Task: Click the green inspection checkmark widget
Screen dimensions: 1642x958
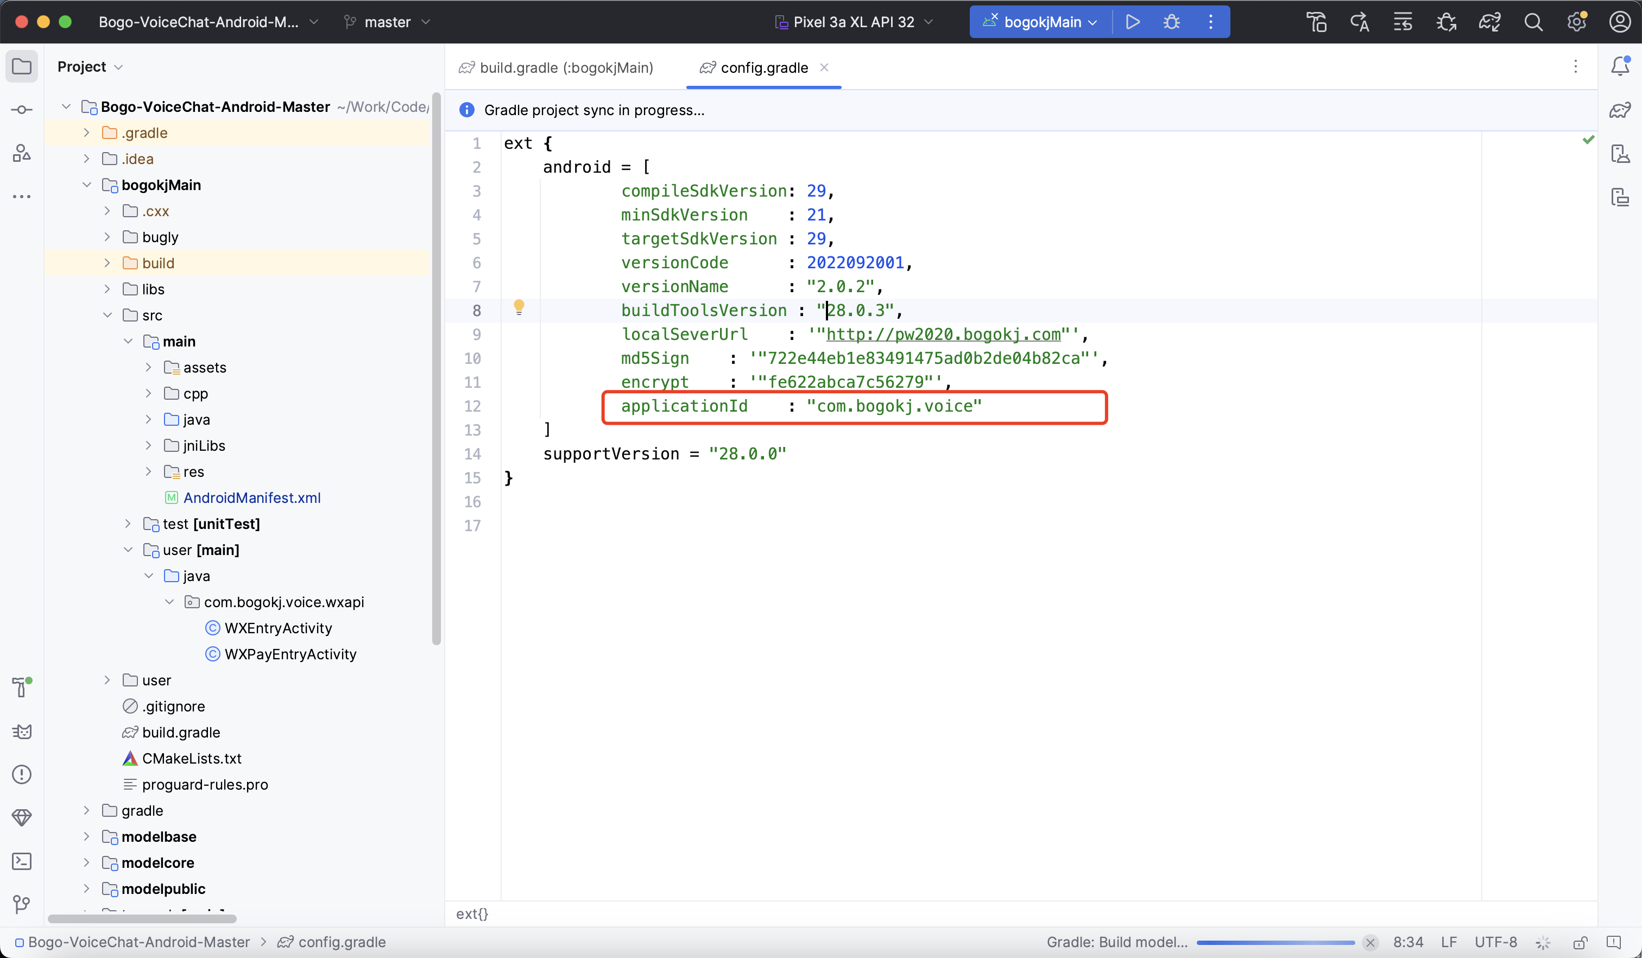Action: [1589, 140]
